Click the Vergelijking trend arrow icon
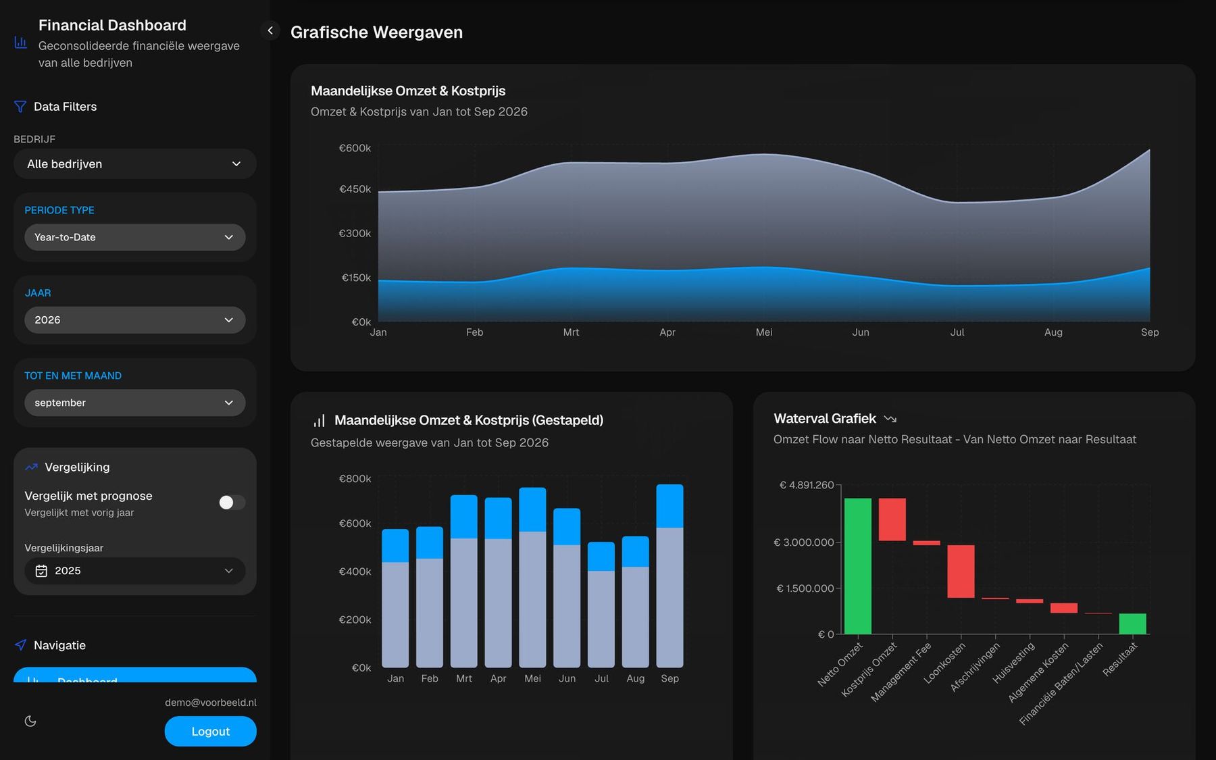Viewport: 1216px width, 760px height. (x=31, y=467)
